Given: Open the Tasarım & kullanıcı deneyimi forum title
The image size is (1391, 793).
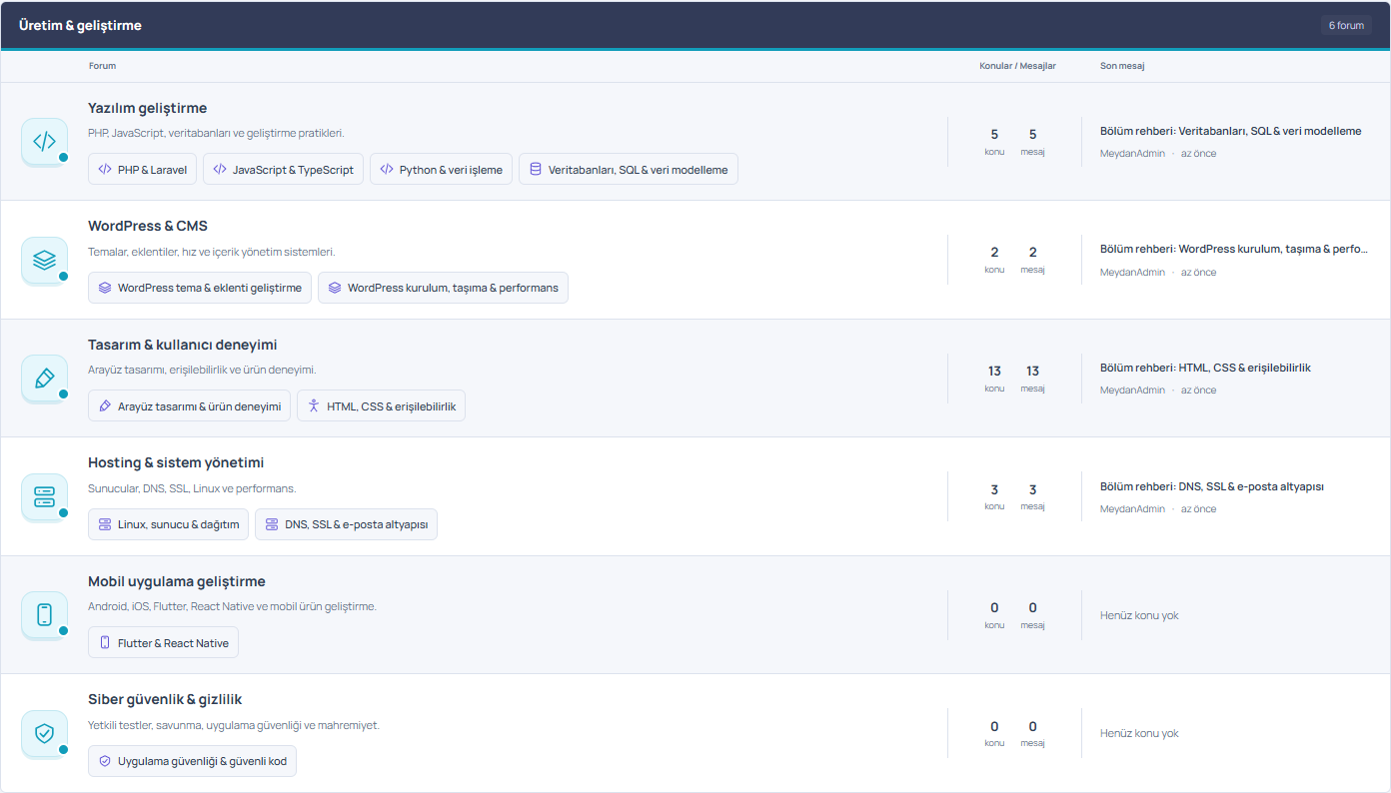Looking at the screenshot, I should tap(183, 345).
